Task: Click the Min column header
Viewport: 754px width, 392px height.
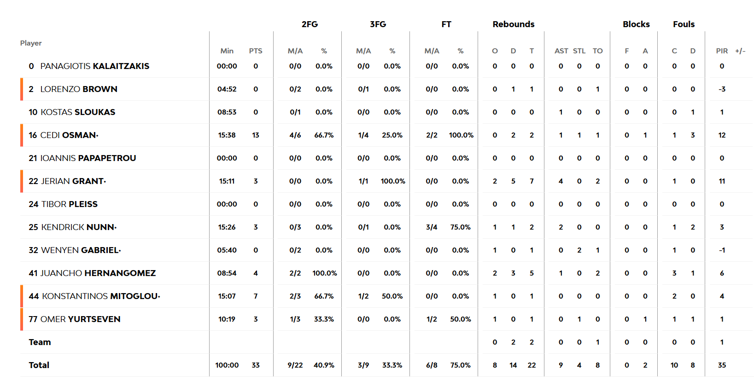Action: (227, 51)
